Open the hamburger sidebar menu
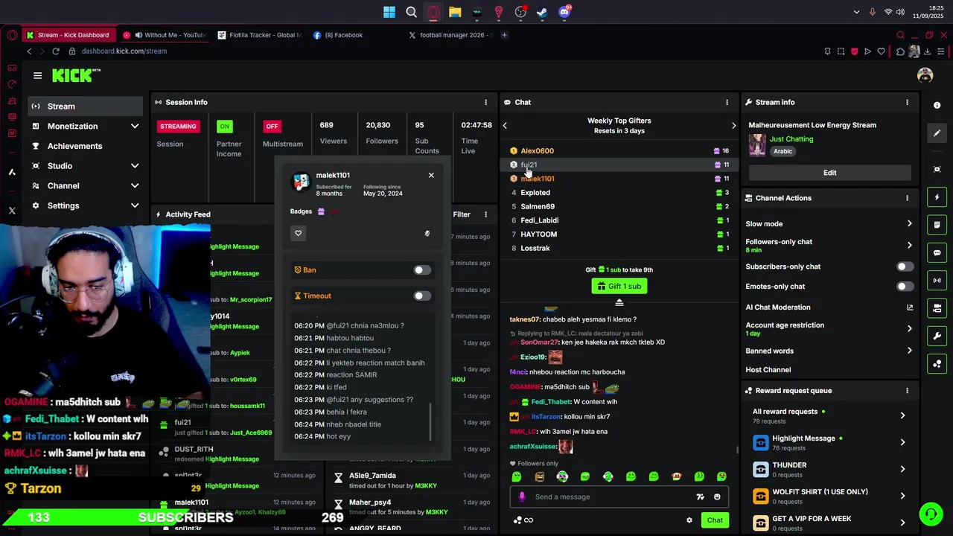This screenshot has width=953, height=536. 37,75
